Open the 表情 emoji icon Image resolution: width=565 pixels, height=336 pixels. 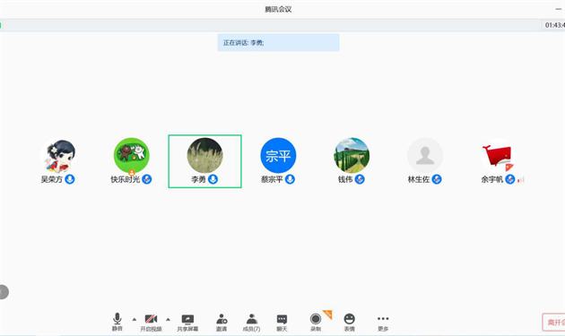coord(349,322)
